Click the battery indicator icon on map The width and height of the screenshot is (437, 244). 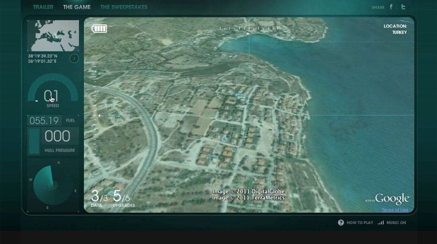[x=99, y=29]
